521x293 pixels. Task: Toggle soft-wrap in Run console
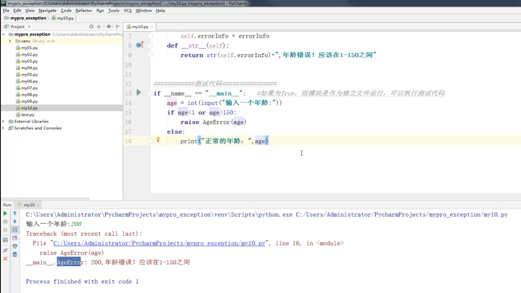[x=15, y=230]
